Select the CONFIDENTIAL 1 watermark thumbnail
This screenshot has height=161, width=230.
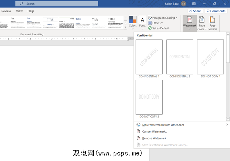149,57
